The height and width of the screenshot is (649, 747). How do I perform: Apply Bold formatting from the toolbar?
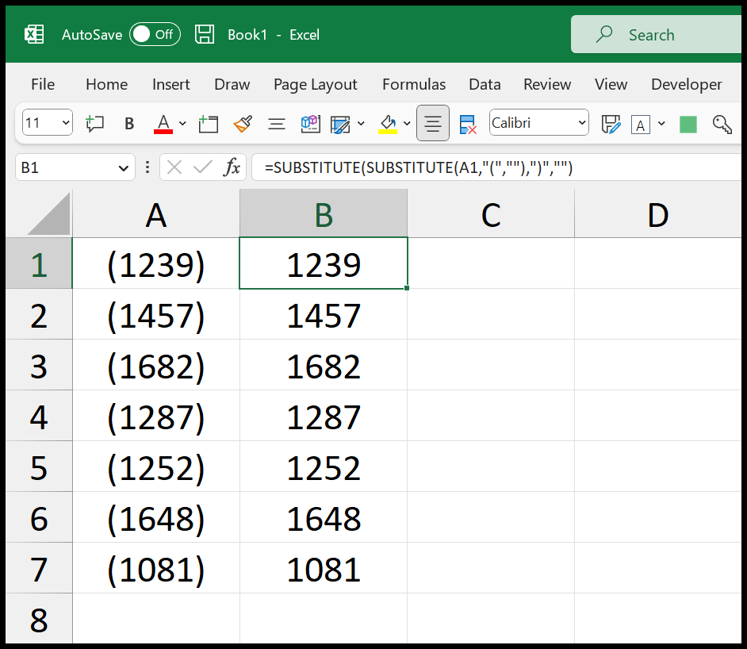[129, 124]
